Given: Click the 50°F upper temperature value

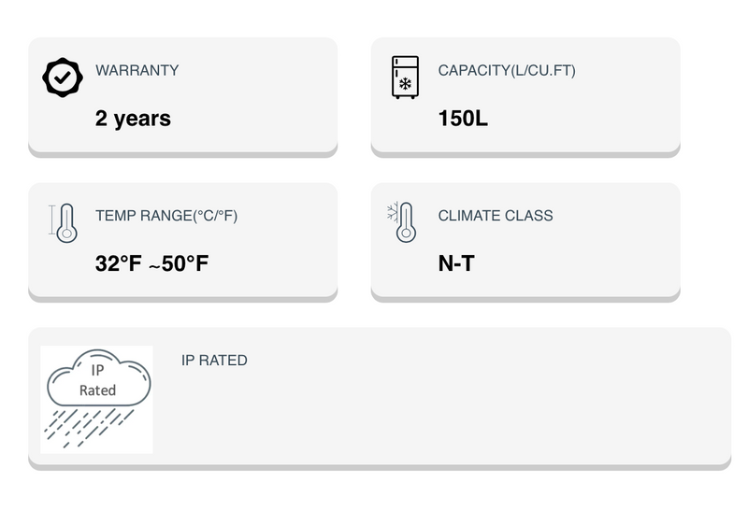Looking at the screenshot, I should pyautogui.click(x=184, y=264).
